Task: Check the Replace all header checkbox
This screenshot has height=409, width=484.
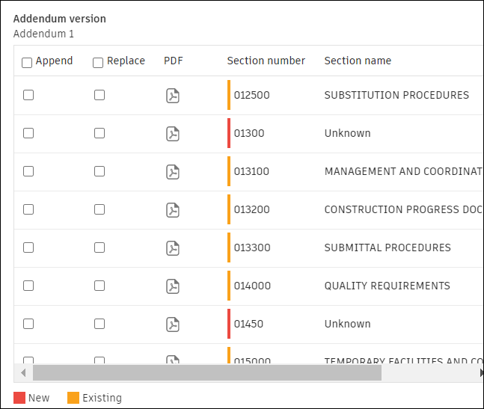Action: coord(98,63)
